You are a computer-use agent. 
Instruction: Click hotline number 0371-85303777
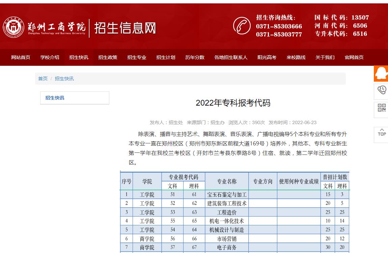279,34
